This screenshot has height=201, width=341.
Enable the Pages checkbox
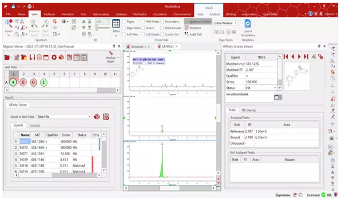point(125,21)
